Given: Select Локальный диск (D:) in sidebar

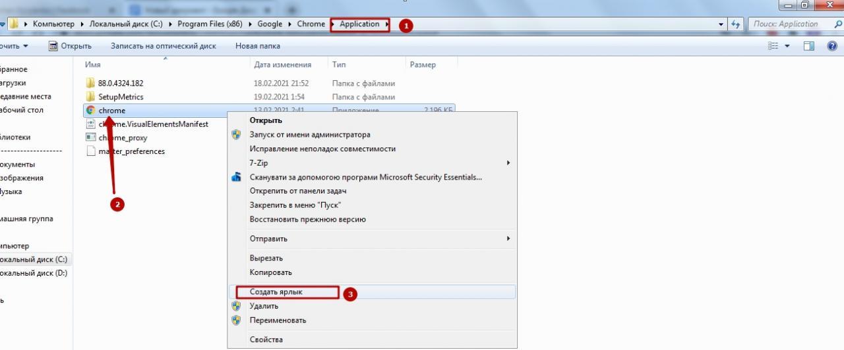Looking at the screenshot, I should pyautogui.click(x=34, y=273).
